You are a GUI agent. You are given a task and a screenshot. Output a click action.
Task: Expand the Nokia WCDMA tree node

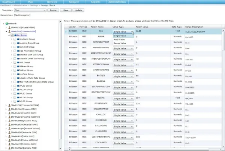click(x=6, y=140)
